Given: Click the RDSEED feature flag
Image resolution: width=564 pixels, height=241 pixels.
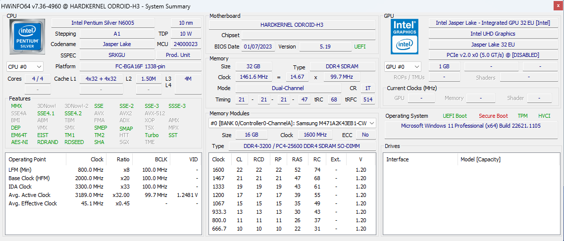Looking at the screenshot, I should [73, 142].
